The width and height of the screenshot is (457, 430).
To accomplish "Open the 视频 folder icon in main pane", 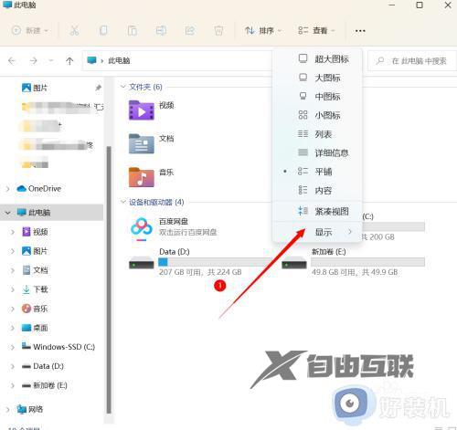I will (x=142, y=110).
